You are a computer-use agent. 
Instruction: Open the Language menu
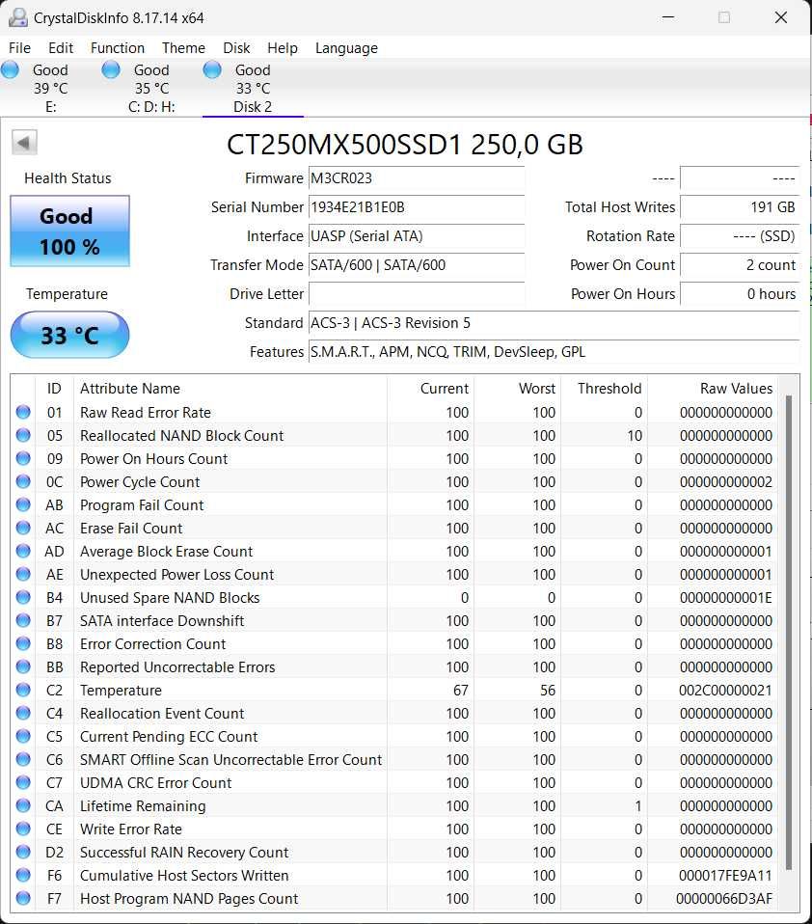(x=346, y=47)
